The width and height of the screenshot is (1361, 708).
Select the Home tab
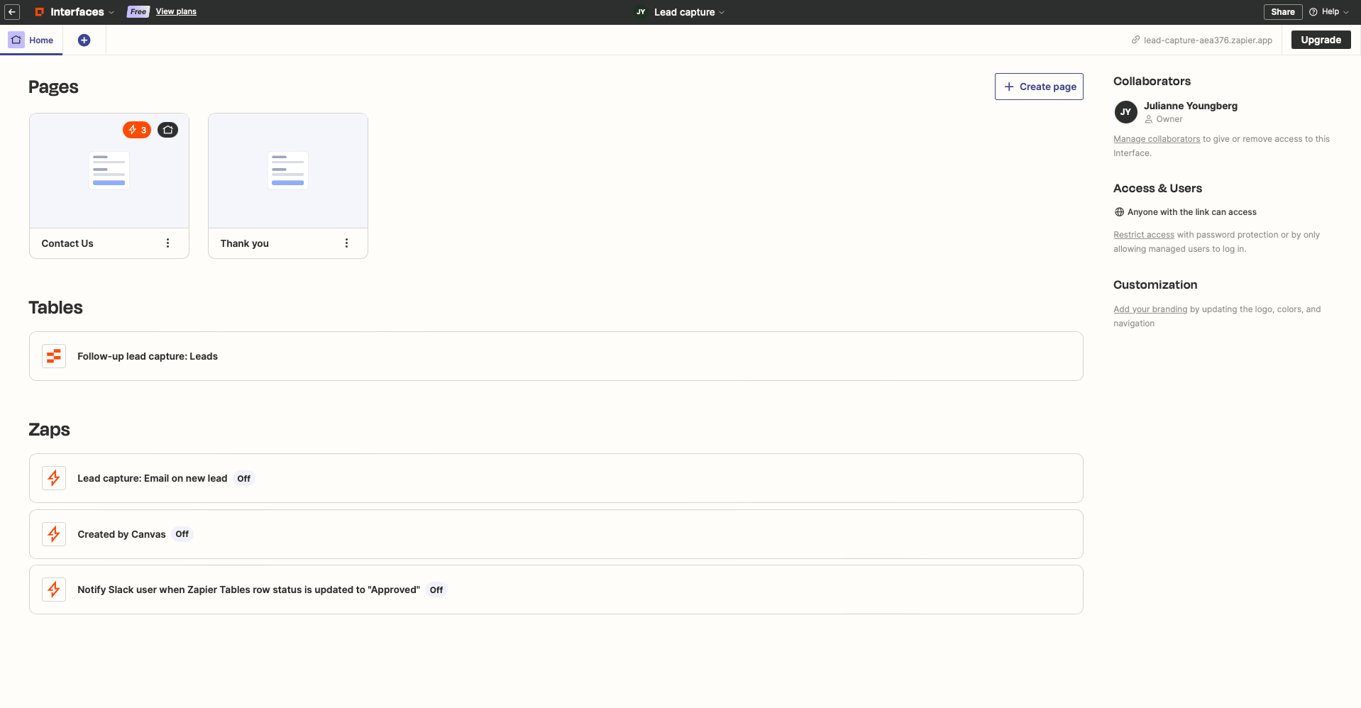coord(31,40)
